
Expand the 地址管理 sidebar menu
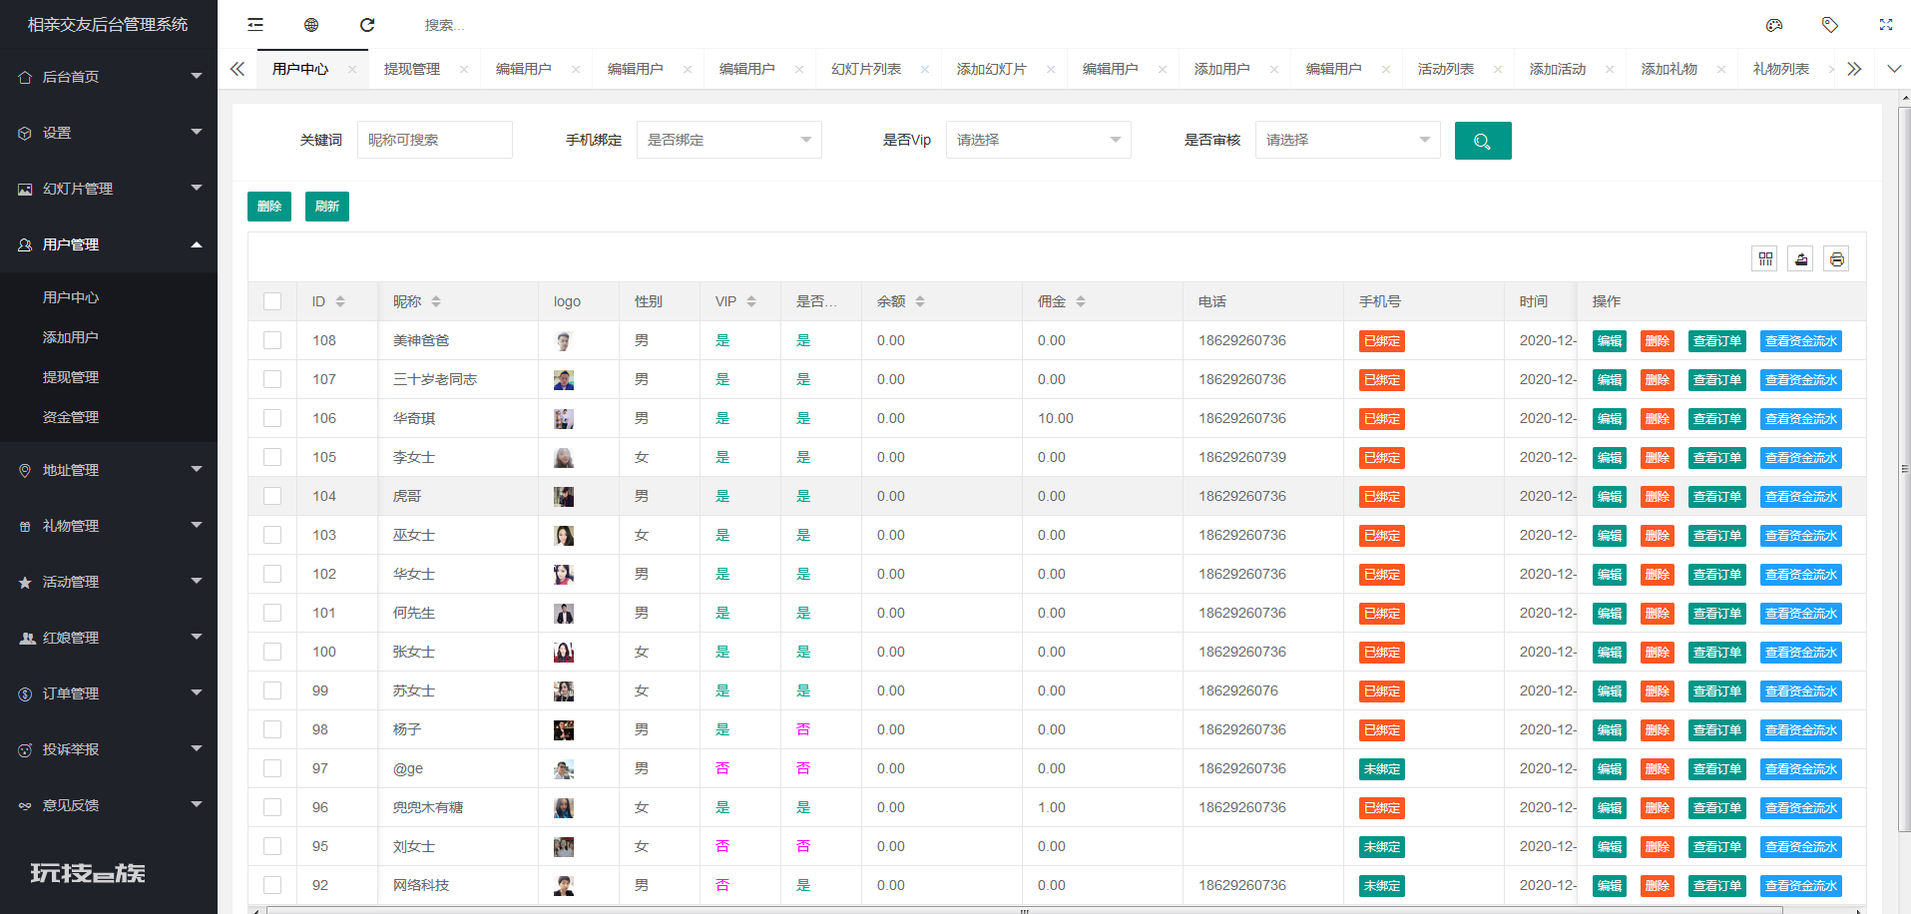pos(109,470)
